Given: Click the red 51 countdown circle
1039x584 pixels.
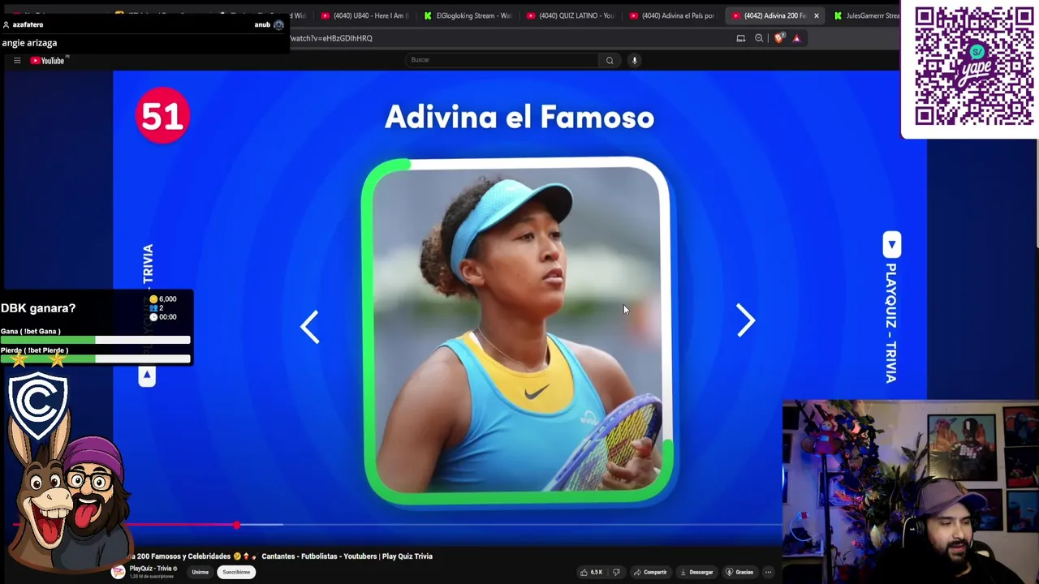Looking at the screenshot, I should point(162,116).
